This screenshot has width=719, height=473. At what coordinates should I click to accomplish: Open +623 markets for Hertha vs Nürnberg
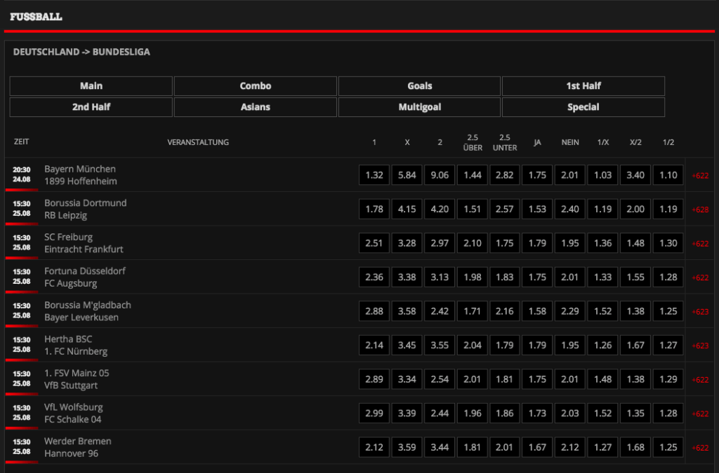point(700,346)
